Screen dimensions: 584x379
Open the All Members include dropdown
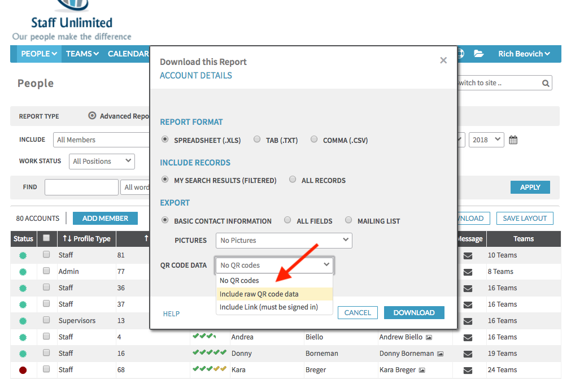pyautogui.click(x=101, y=140)
